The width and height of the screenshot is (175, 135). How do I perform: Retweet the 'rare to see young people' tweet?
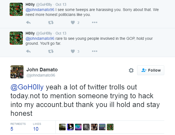[x=51, y=51]
